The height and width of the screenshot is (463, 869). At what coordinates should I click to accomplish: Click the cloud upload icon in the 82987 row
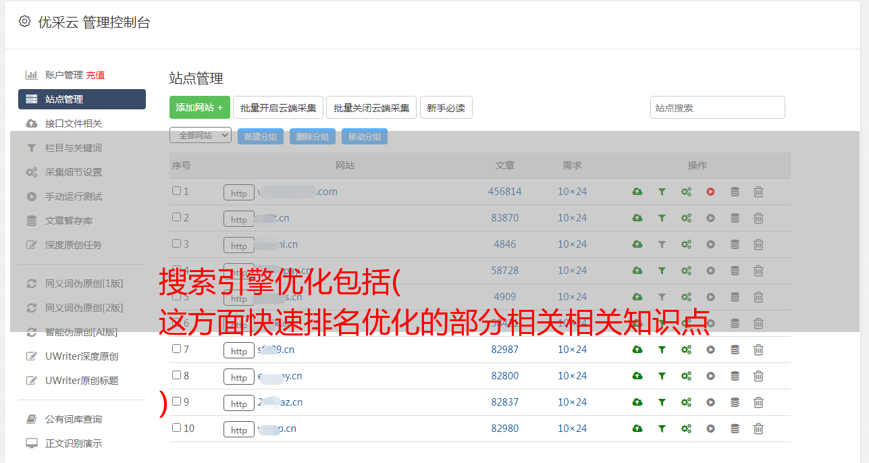tap(637, 350)
